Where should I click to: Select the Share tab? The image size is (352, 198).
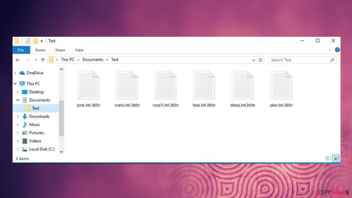60,50
